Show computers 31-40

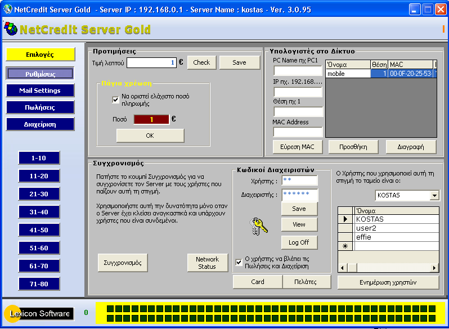click(39, 212)
